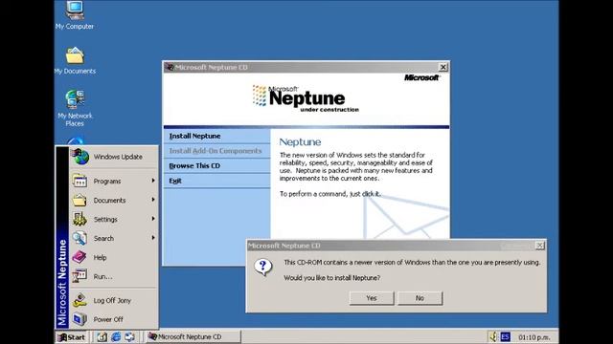Click the Documents folder icon in Start menu

79,200
